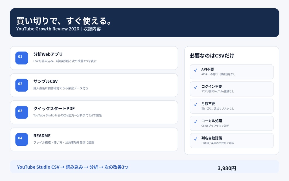
Task: Click the checkmark beside 月額不要
Action: (196, 105)
